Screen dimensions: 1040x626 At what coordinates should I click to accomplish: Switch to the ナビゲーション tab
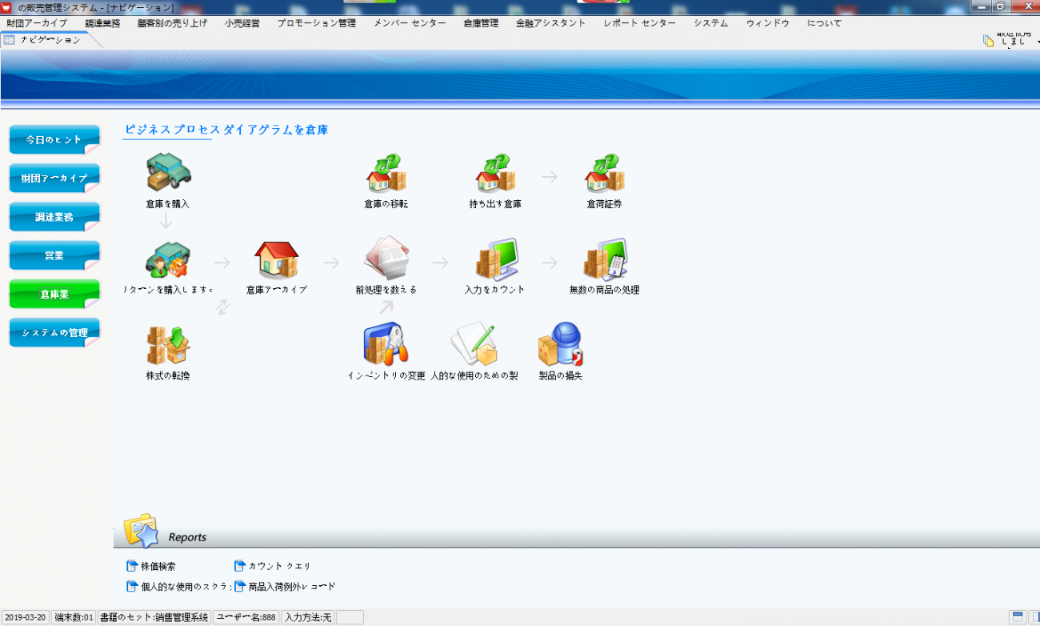(50, 40)
